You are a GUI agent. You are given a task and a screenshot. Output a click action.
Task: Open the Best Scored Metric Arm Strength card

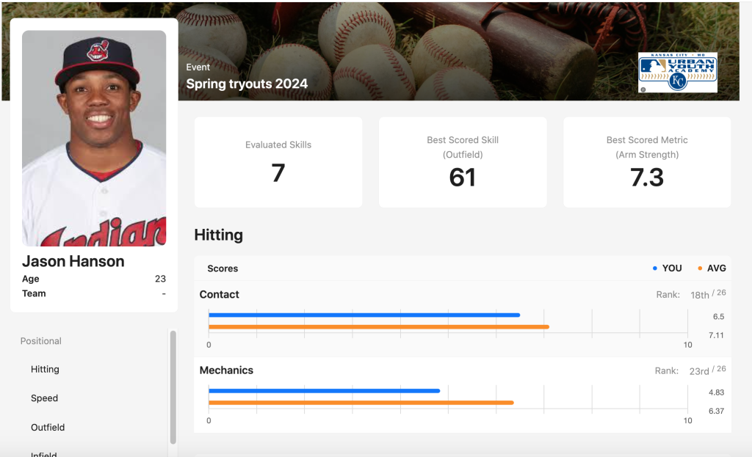pyautogui.click(x=646, y=162)
